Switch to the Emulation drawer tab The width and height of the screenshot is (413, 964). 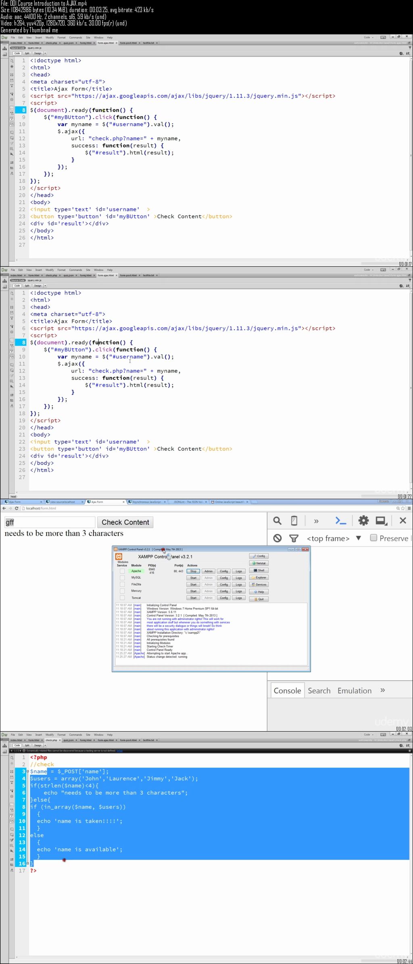355,691
